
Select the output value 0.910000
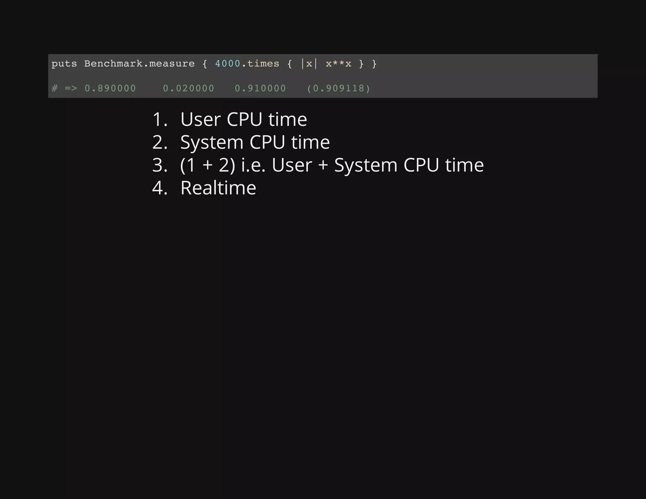click(x=260, y=88)
